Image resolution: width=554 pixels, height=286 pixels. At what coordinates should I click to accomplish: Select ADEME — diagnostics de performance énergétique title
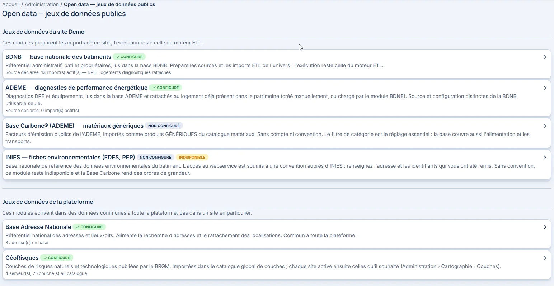click(76, 88)
